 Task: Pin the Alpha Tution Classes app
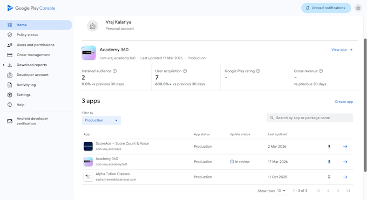[329, 177]
